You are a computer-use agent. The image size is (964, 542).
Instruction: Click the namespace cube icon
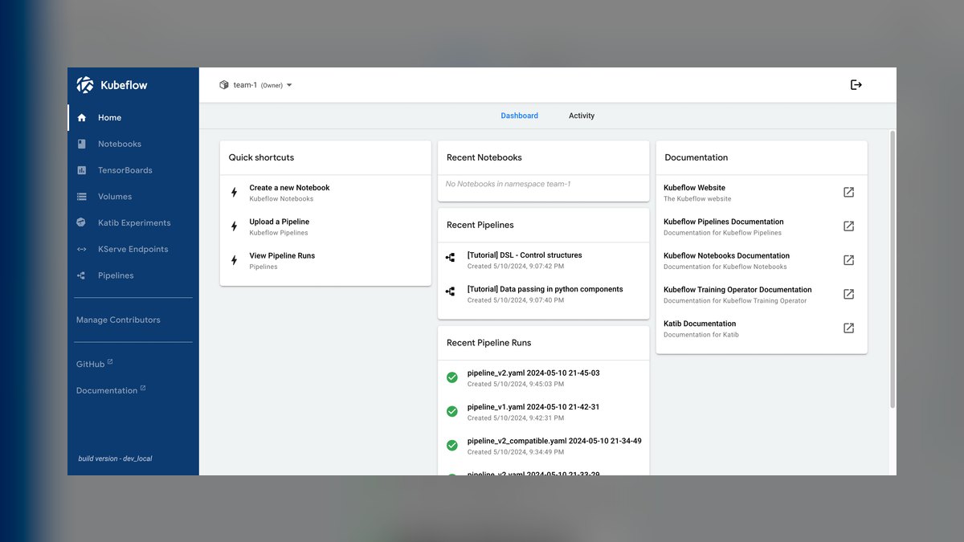pos(224,85)
